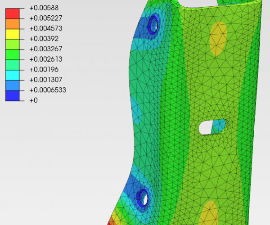The image size is (270, 225).
Task: Select legend value +0.004573
Action: pyautogui.click(x=46, y=28)
